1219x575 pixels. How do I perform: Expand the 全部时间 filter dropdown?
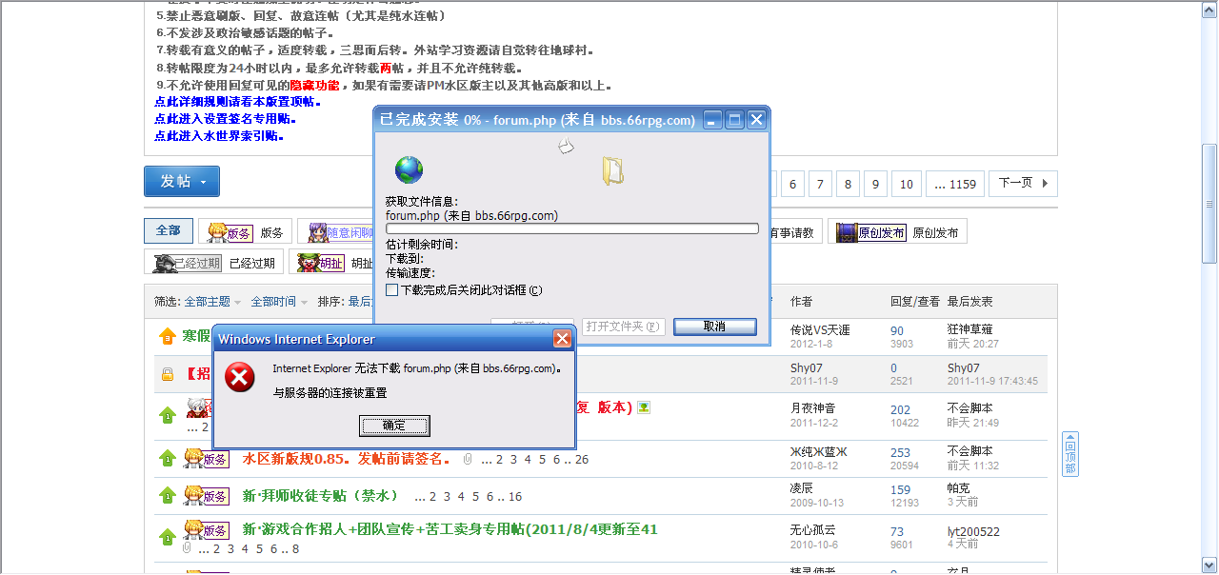click(x=279, y=301)
